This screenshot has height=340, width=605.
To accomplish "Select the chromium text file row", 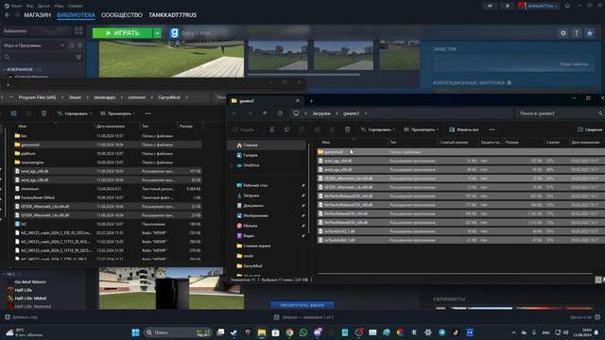I will point(108,189).
